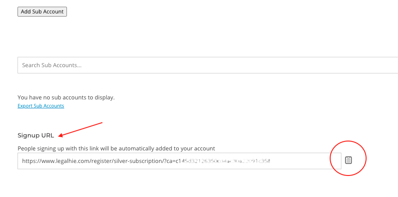
Task: Focus the Search Sub Accounts field
Action: 208,65
